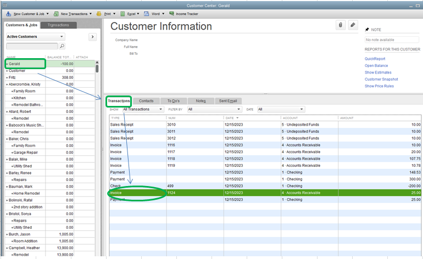Click the New Customer & Job icon
Viewport: 423px width, 259px height.
click(9, 14)
